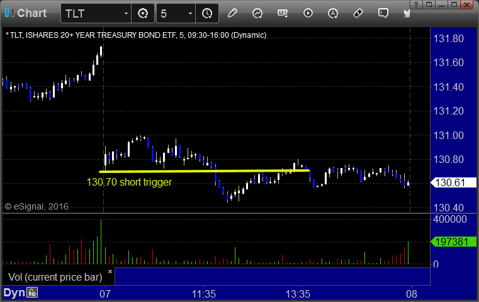
Task: Click the 08 date axis label
Action: tap(412, 294)
